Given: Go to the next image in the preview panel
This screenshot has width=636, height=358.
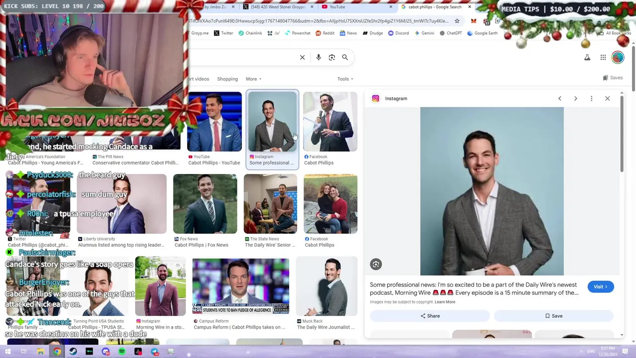Looking at the screenshot, I should [575, 98].
